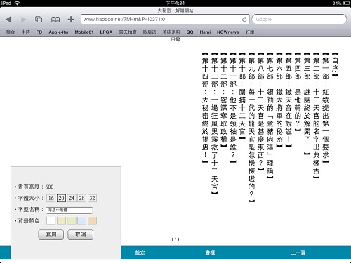Viewport: 351px width, 263px height.
Task: Open chapter 第十三部：一場狂風黑霧
Action: pos(214,123)
